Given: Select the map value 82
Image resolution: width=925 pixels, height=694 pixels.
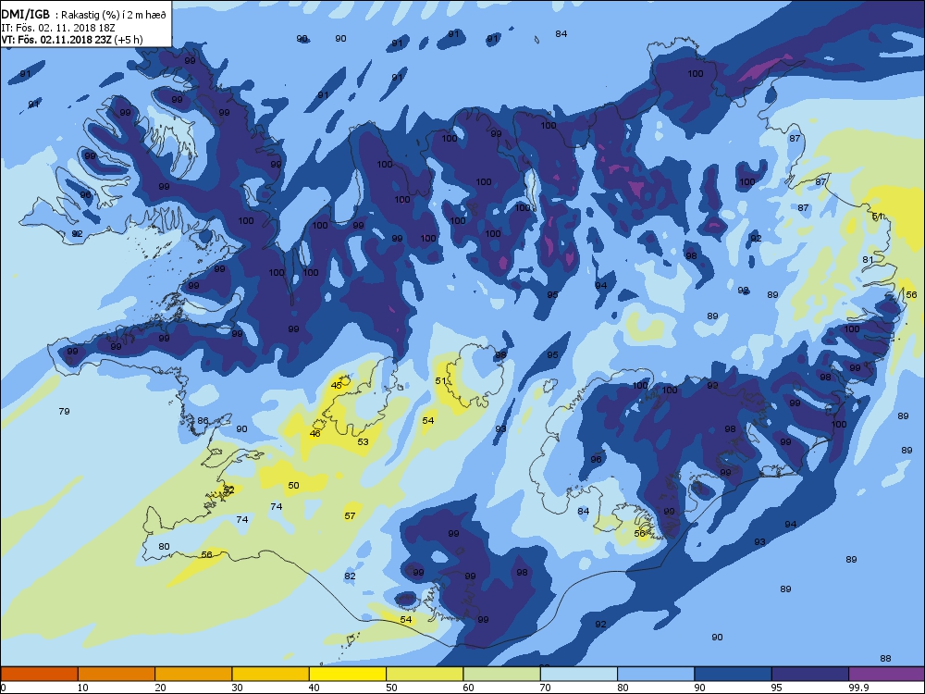Looking at the screenshot, I should pyautogui.click(x=350, y=576).
